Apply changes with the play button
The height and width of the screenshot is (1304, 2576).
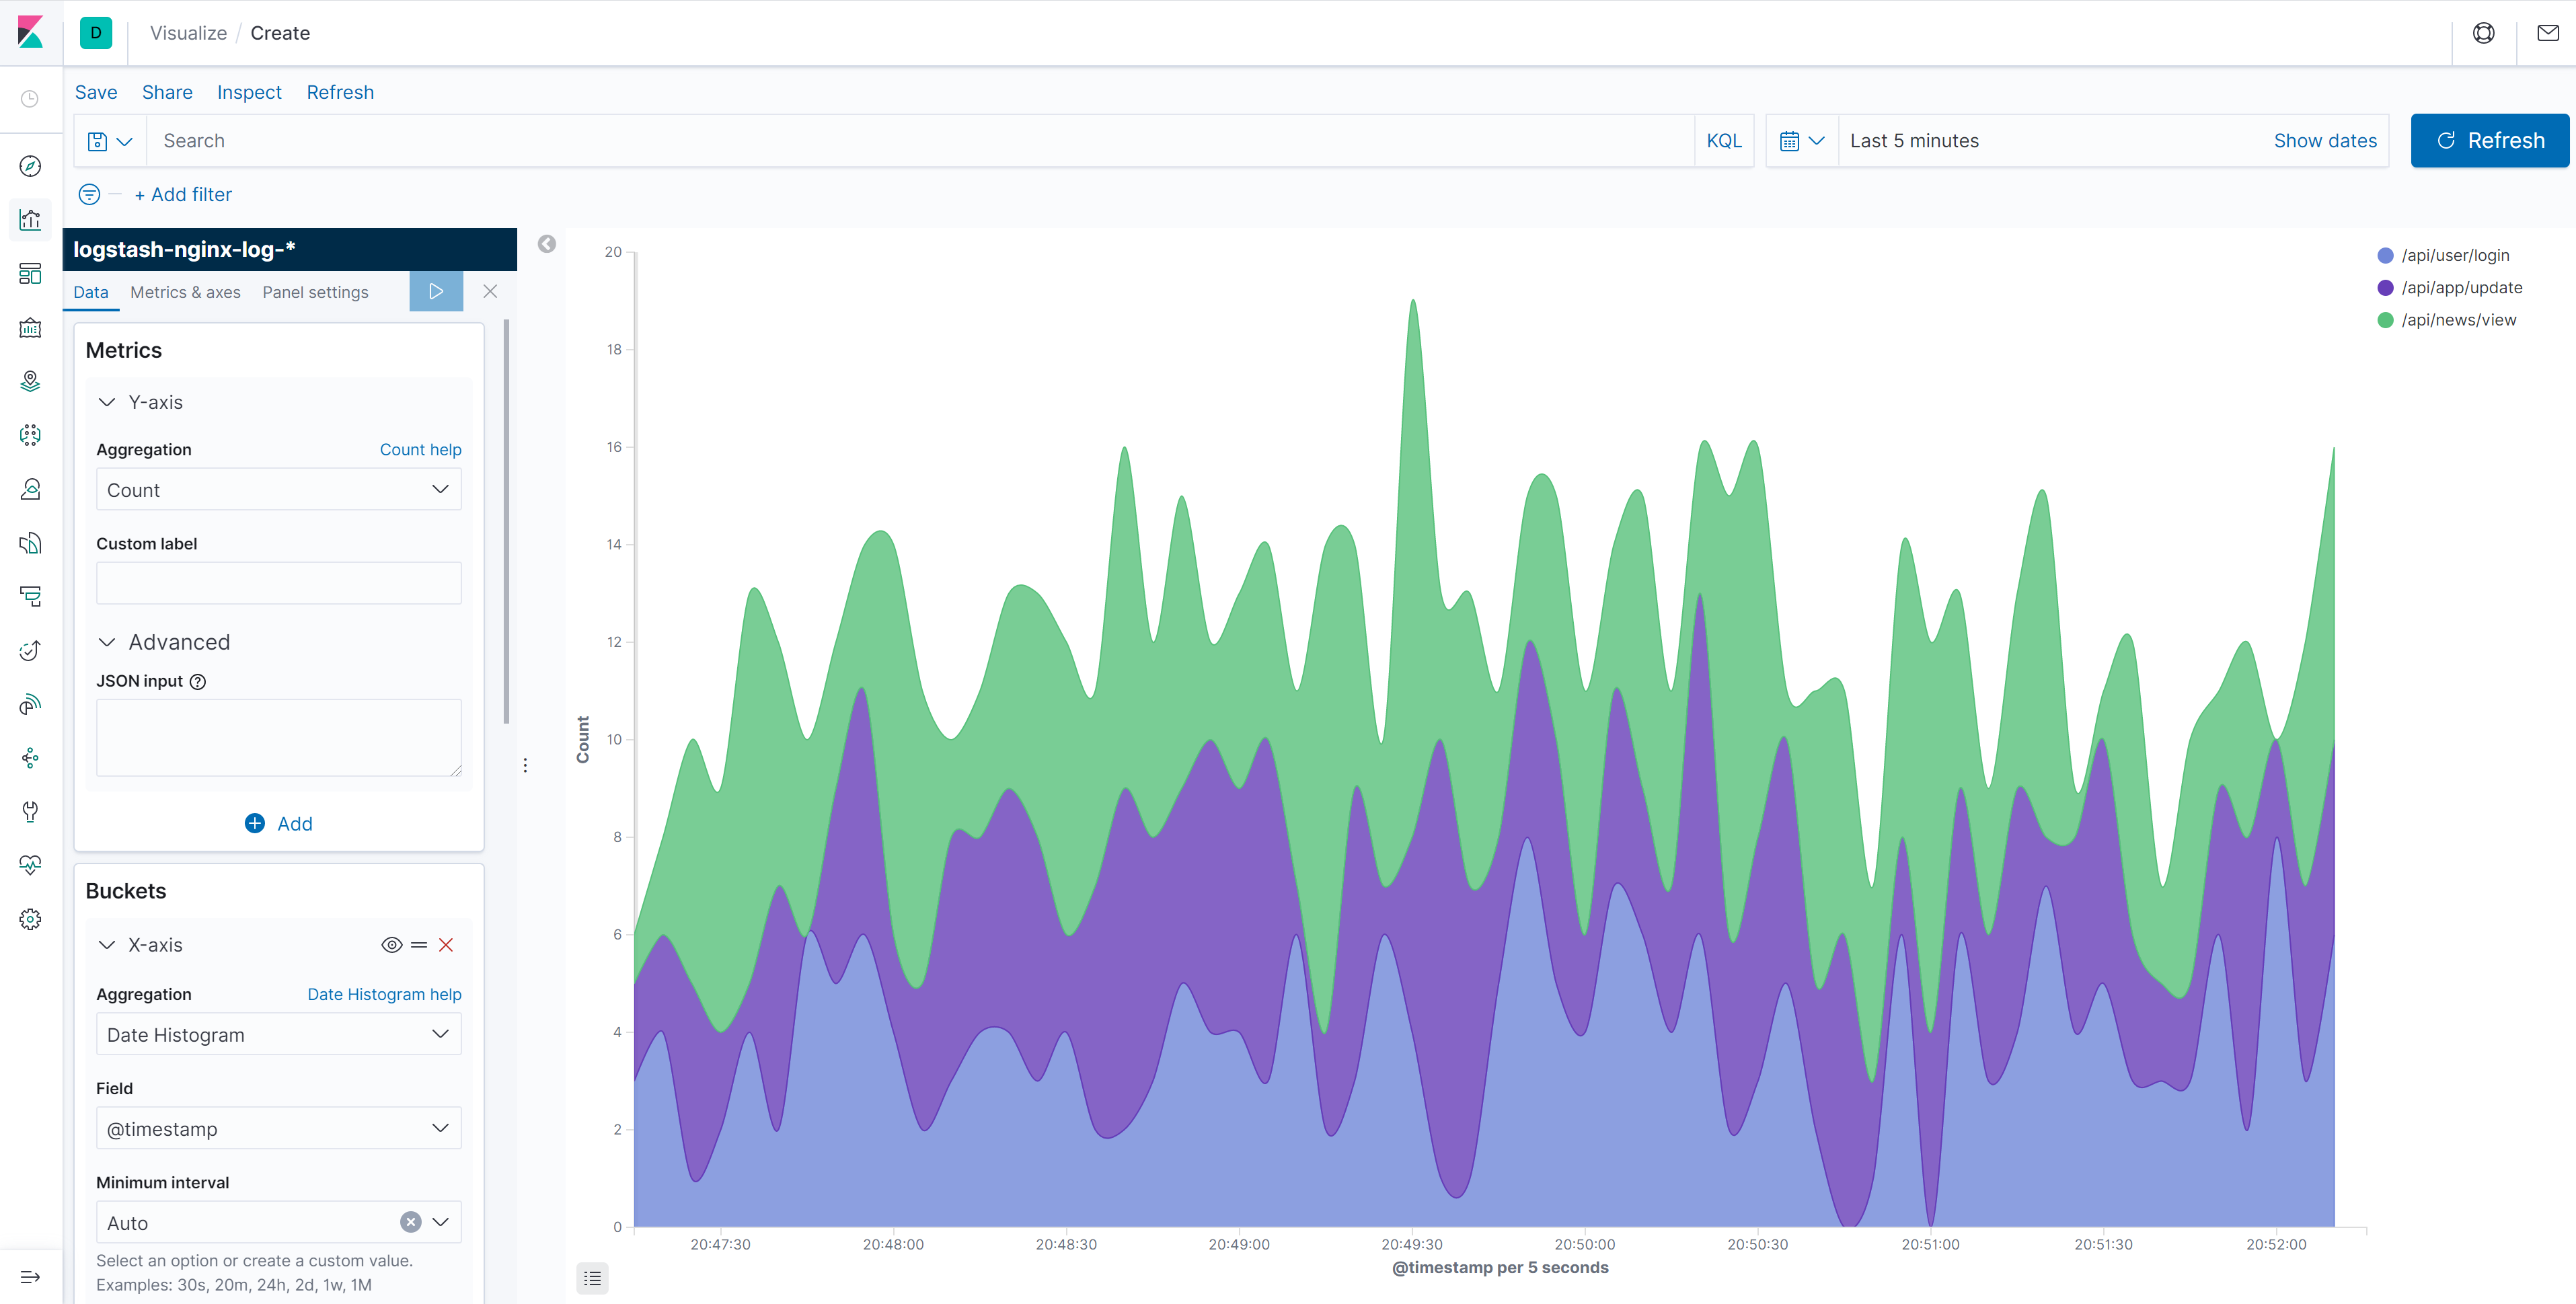coord(436,291)
